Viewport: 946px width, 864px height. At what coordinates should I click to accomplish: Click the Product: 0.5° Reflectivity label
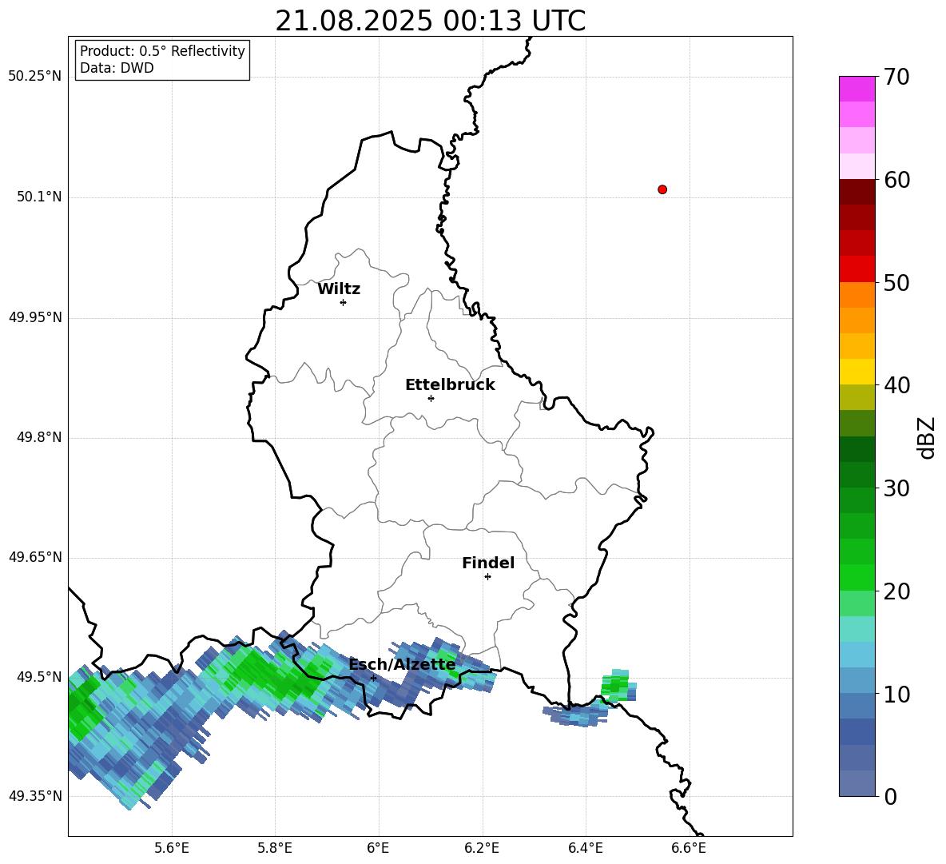(162, 51)
